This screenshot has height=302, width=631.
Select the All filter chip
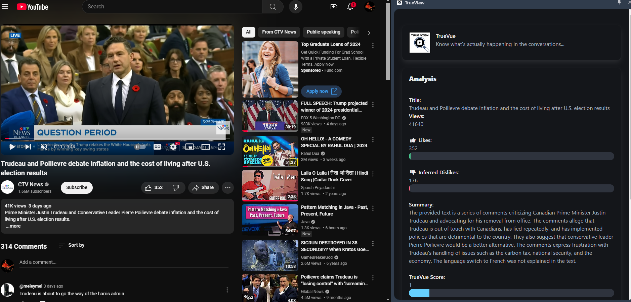coord(249,32)
